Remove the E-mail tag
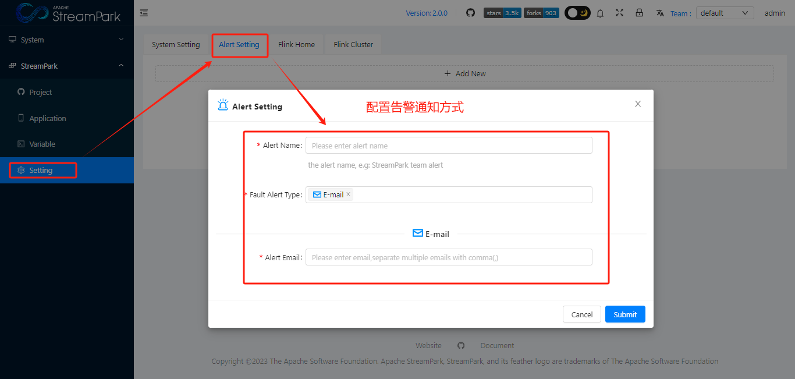Image resolution: width=795 pixels, height=379 pixels. click(x=349, y=194)
